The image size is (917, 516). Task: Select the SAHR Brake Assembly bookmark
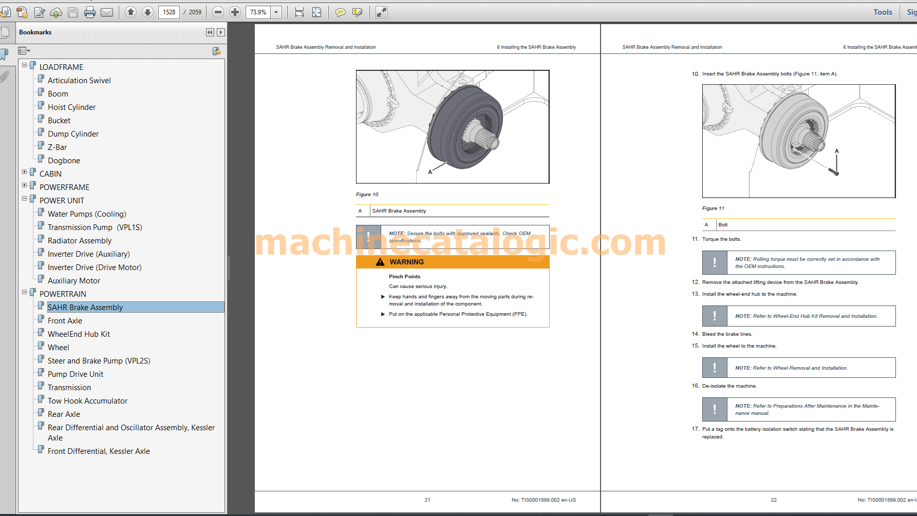coord(85,308)
